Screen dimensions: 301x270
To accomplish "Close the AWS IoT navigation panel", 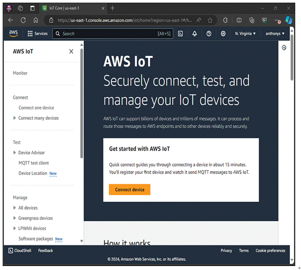I will point(71,52).
